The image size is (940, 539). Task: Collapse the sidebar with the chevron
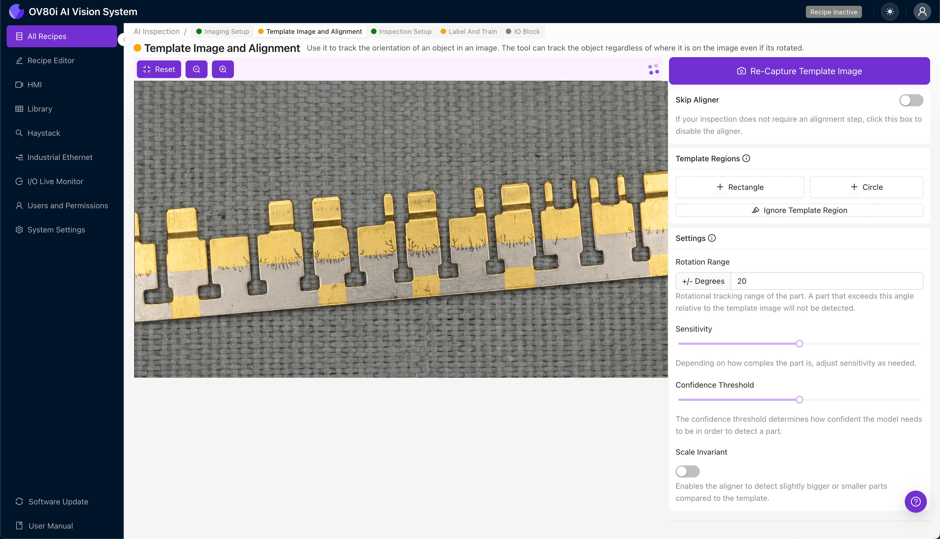coord(125,40)
